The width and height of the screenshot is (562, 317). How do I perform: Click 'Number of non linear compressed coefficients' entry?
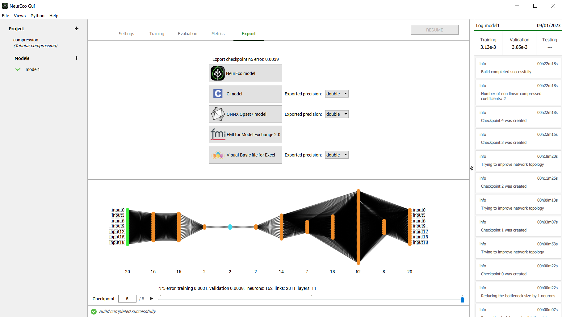518,92
